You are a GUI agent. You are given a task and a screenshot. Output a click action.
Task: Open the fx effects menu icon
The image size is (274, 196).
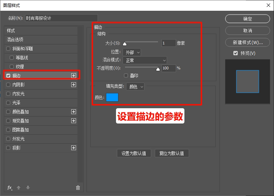(10, 188)
